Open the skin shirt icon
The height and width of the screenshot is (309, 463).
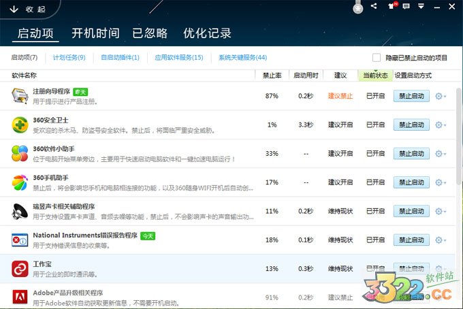[392, 5]
